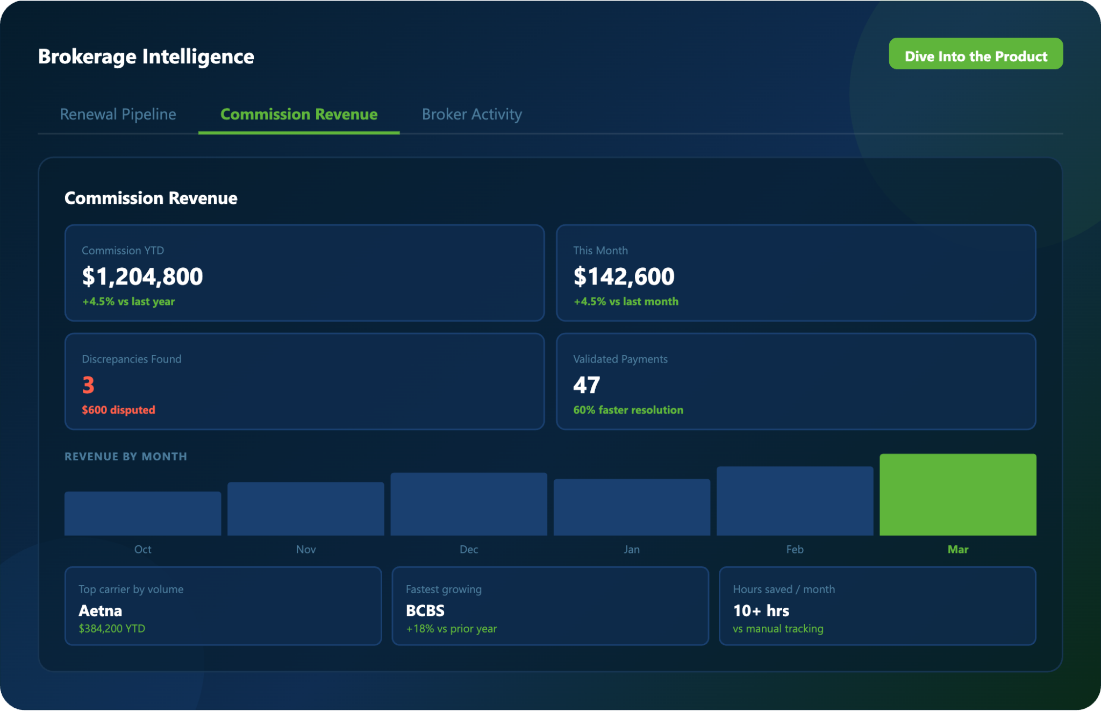This screenshot has width=1101, height=711.
Task: Click the Mar month label
Action: click(957, 549)
